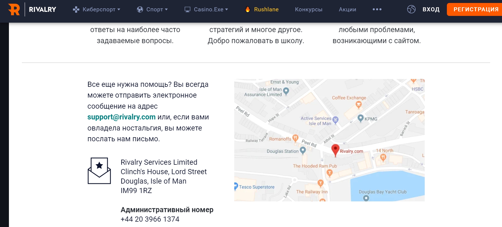Click the Railway Inn map marker

pos(320,184)
